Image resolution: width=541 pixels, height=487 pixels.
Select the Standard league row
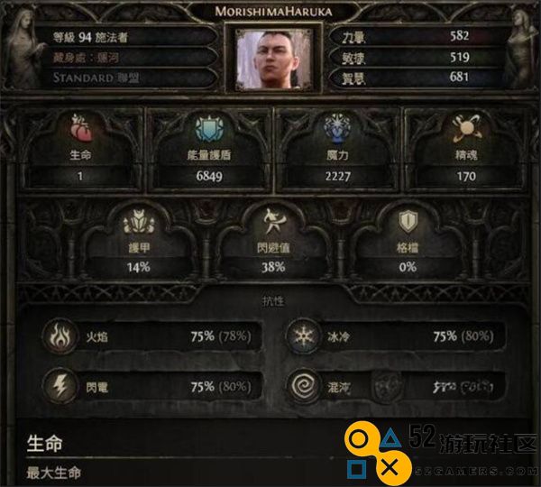(x=126, y=78)
